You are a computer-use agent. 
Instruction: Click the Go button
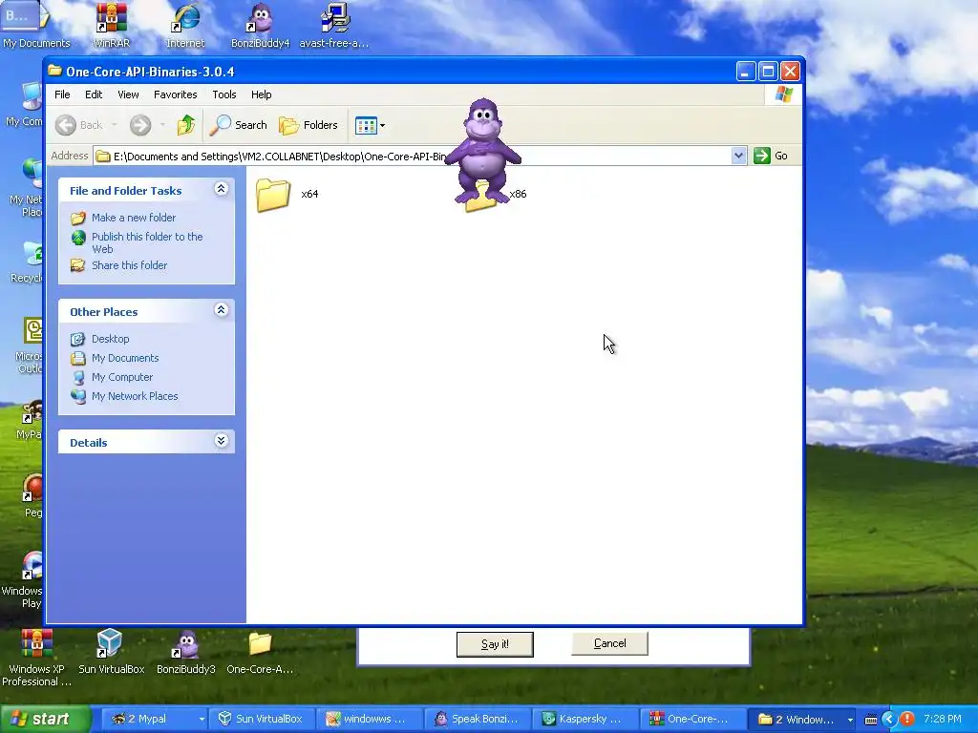(x=771, y=156)
